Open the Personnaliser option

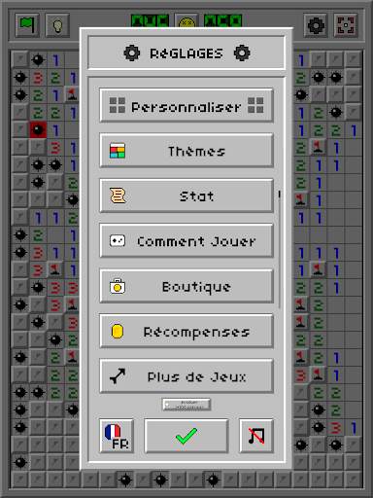186,106
